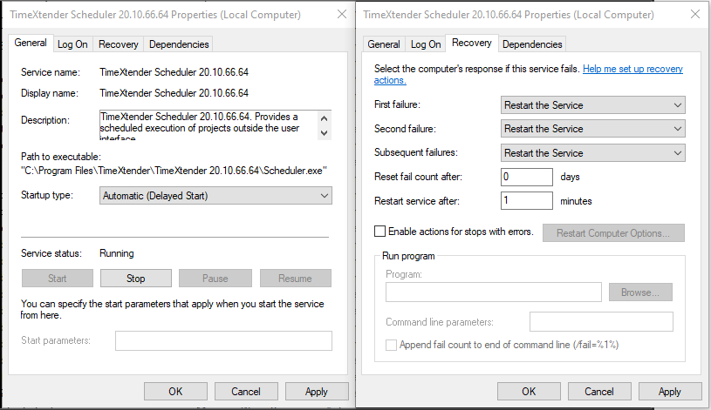The width and height of the screenshot is (711, 410).
Task: Open Help me set up recovery actions link
Action: 632,69
